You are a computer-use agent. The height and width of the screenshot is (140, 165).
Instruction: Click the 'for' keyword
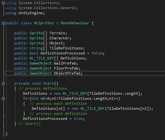[26, 99]
